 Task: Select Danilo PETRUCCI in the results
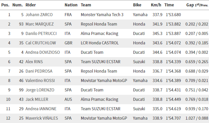point(41,34)
